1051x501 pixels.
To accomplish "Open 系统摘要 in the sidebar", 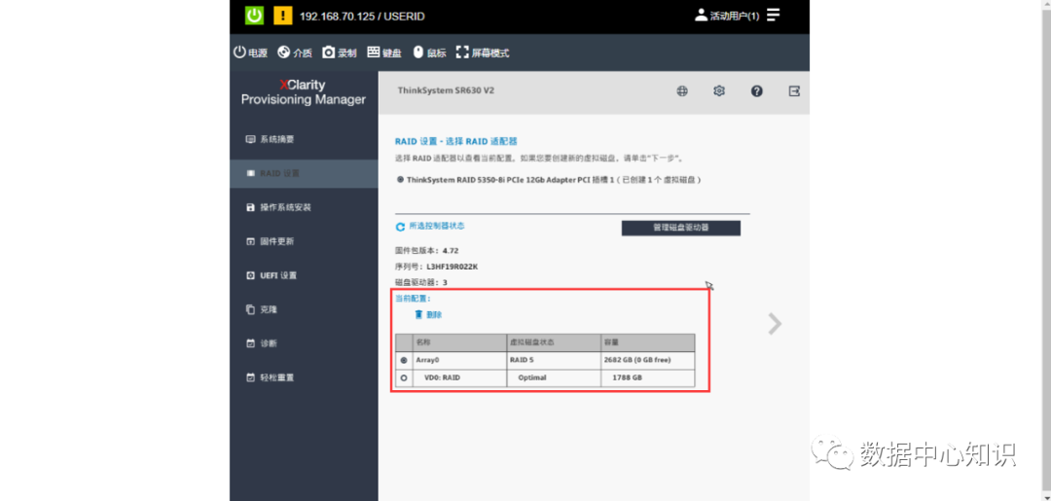I will [304, 139].
